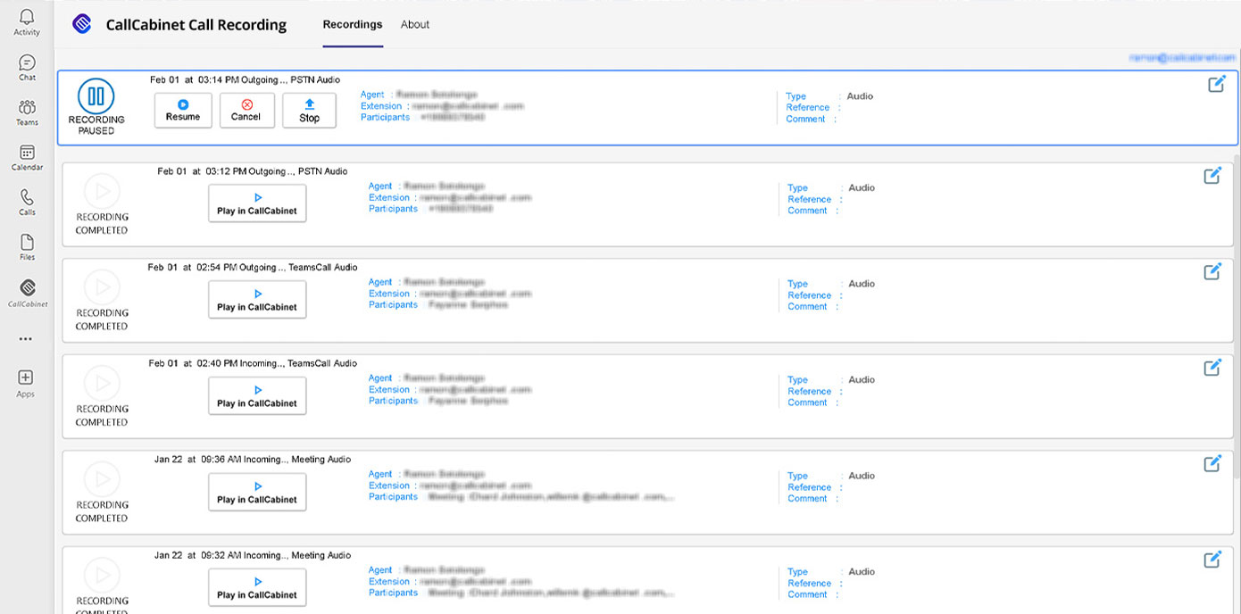The height and width of the screenshot is (614, 1241).
Task: Resume the paused 03:14 PM recording
Action: coord(183,111)
